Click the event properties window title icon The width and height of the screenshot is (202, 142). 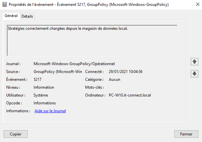pos(4,4)
